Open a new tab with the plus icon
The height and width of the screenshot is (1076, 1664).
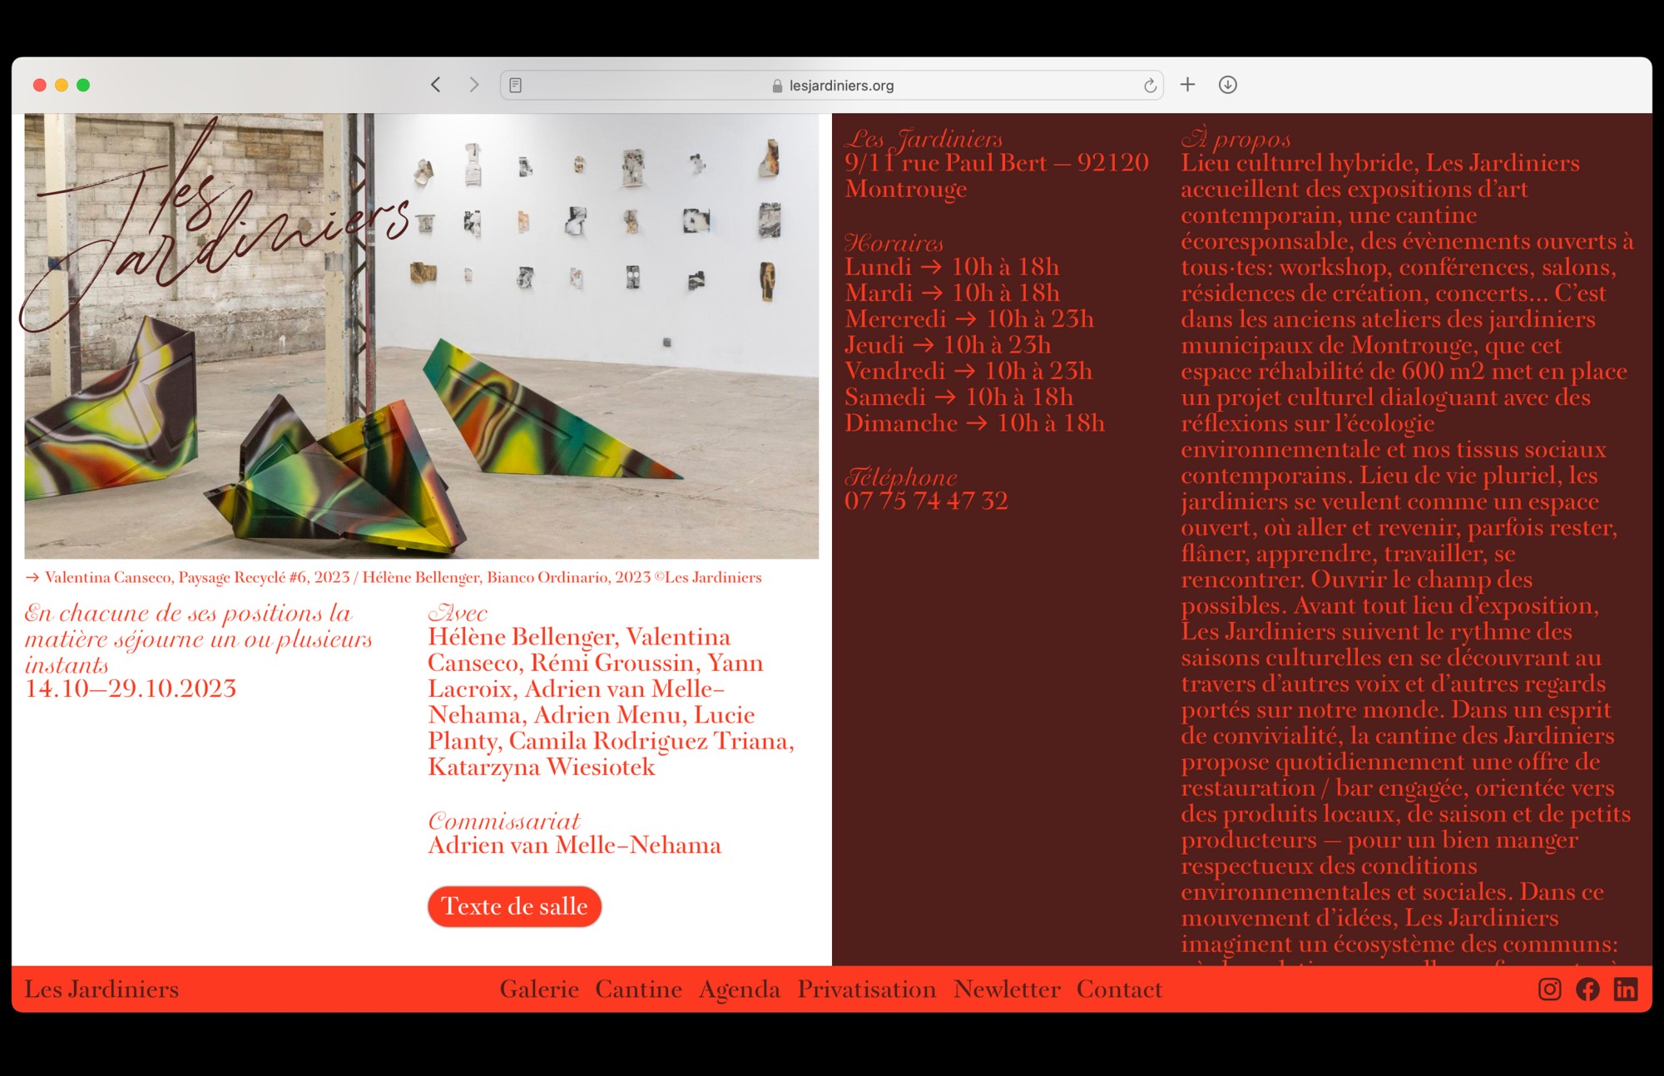click(1187, 85)
